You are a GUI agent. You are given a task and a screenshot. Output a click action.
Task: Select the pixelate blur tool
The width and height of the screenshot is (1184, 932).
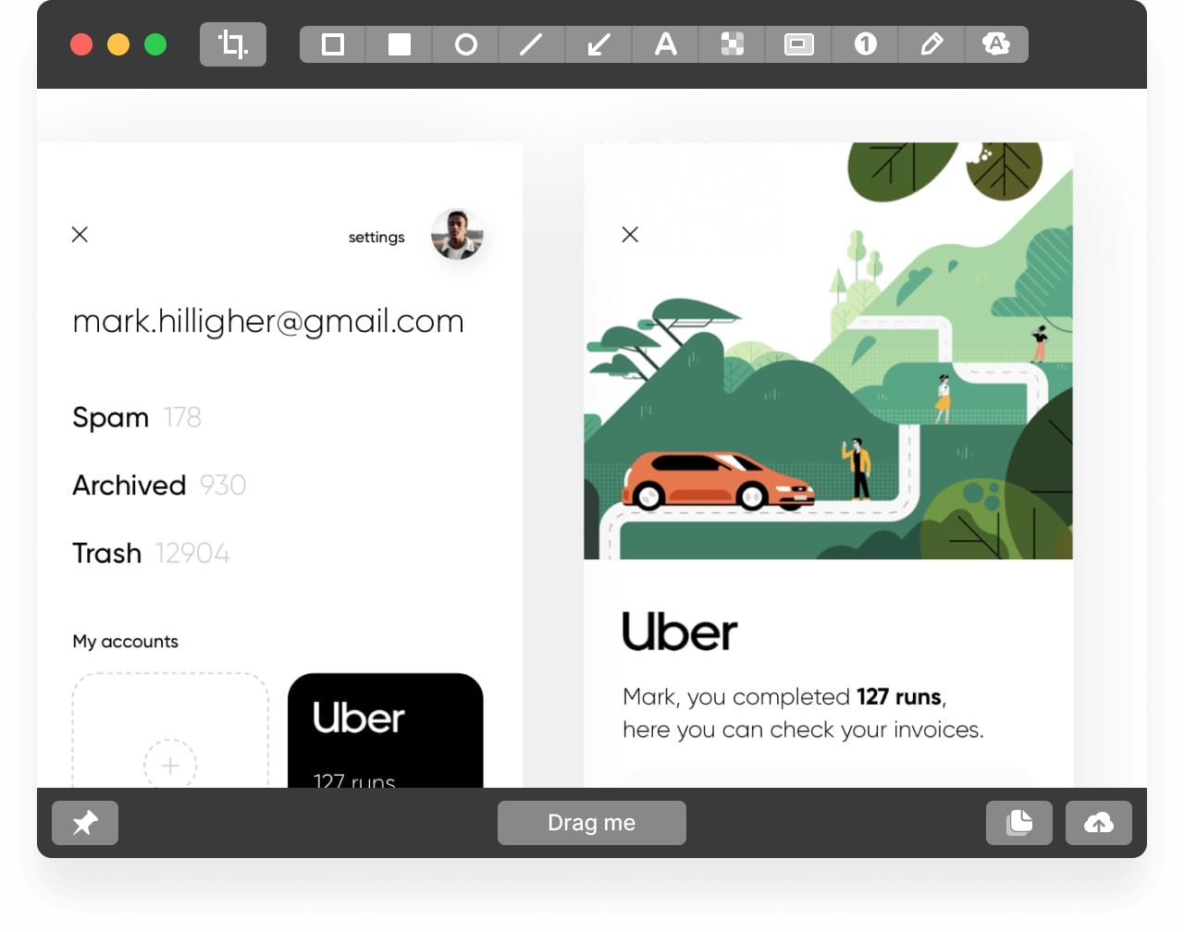tap(733, 44)
